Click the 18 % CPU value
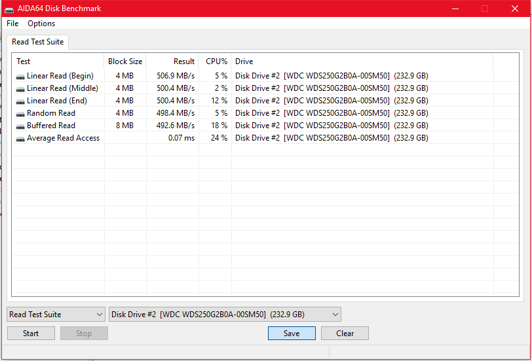Image resolution: width=532 pixels, height=361 pixels. pyautogui.click(x=219, y=126)
